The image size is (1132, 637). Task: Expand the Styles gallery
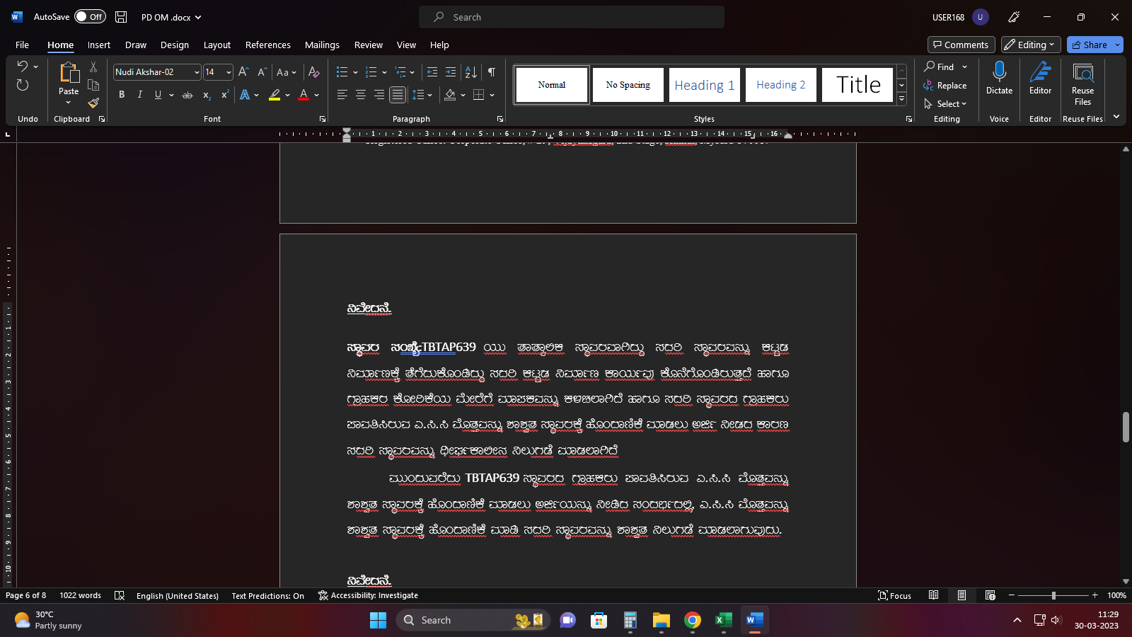901,99
